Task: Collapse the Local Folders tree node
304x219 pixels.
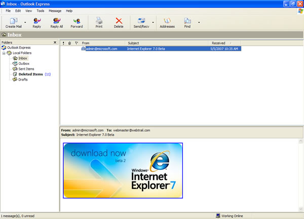Action: click(x=4, y=53)
